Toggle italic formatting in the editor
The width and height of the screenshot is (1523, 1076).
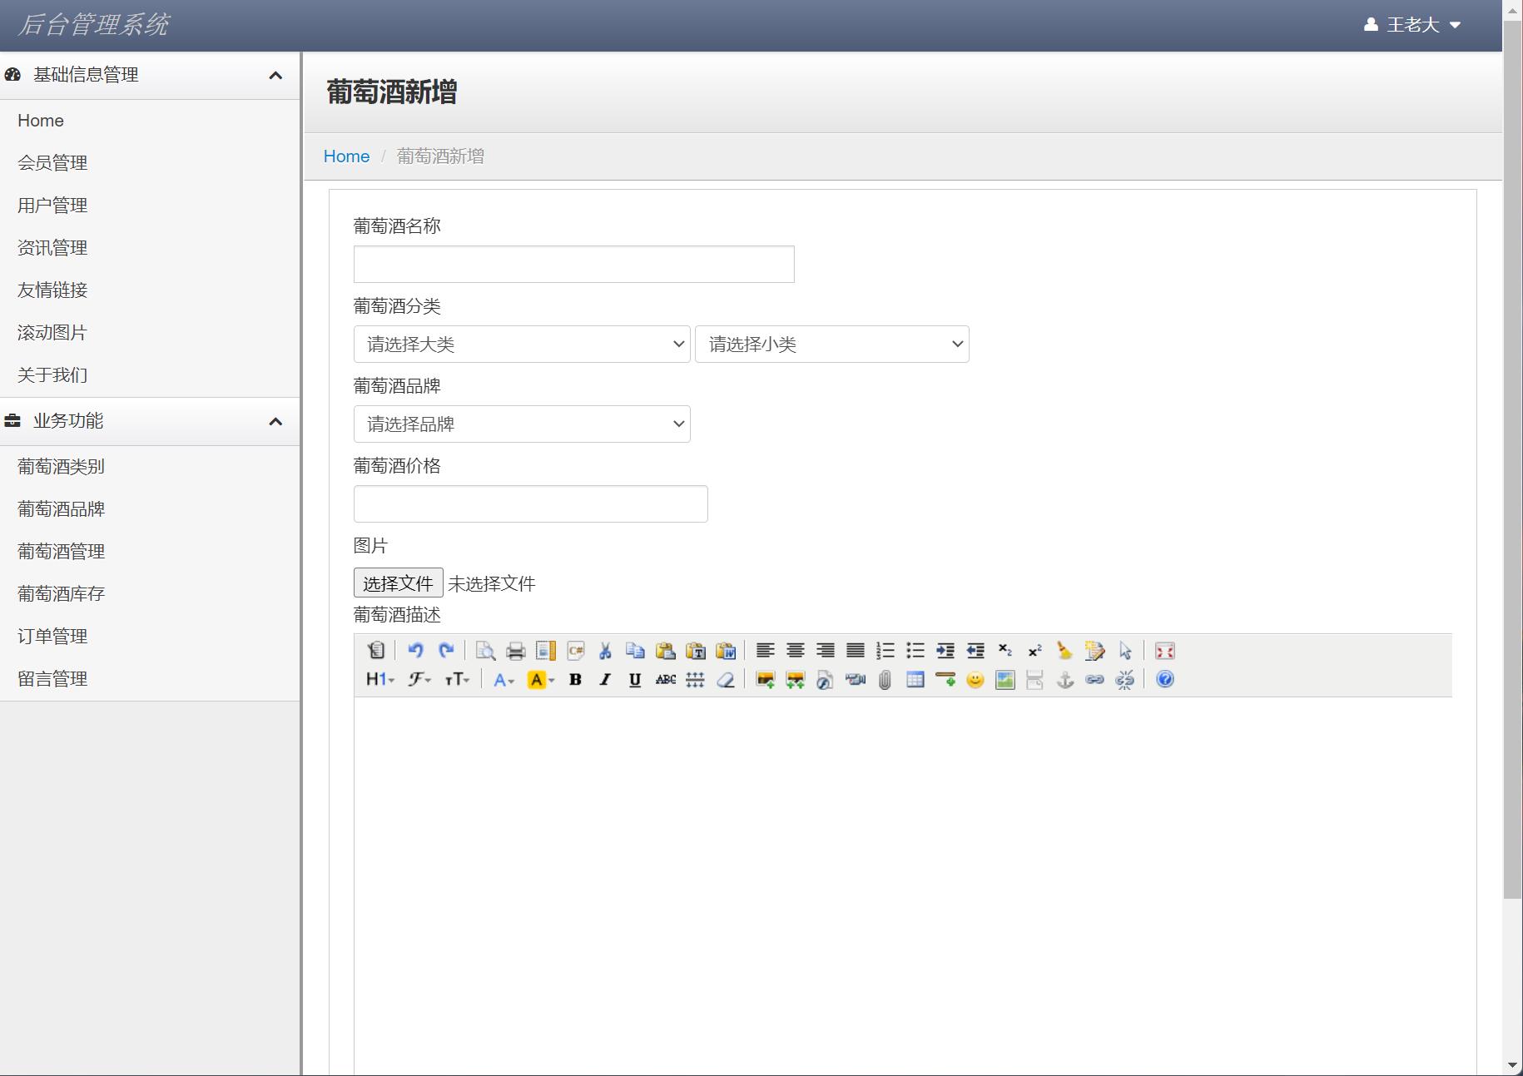click(605, 680)
